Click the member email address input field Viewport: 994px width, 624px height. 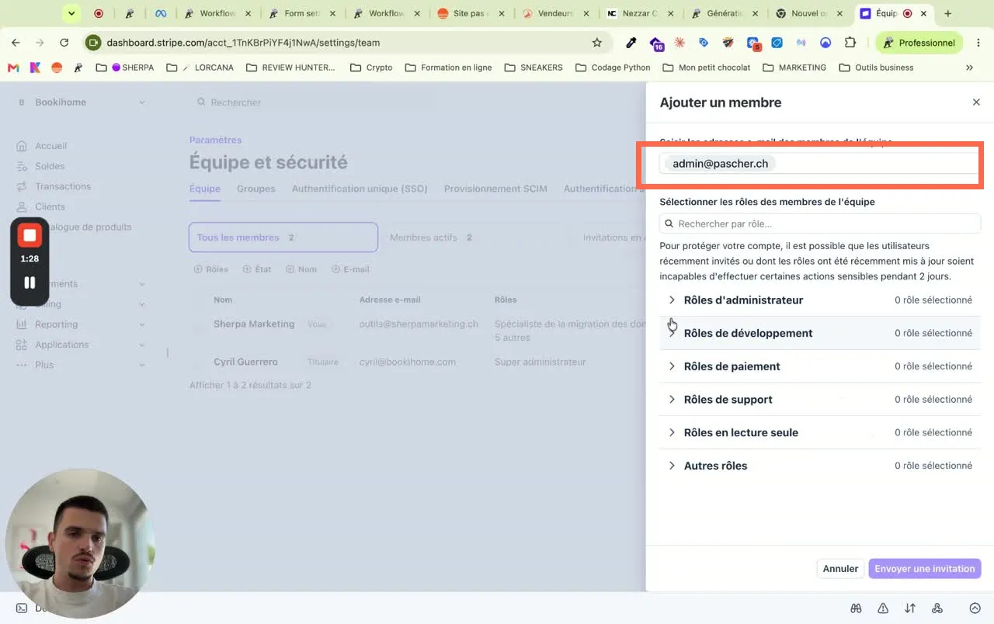(819, 164)
